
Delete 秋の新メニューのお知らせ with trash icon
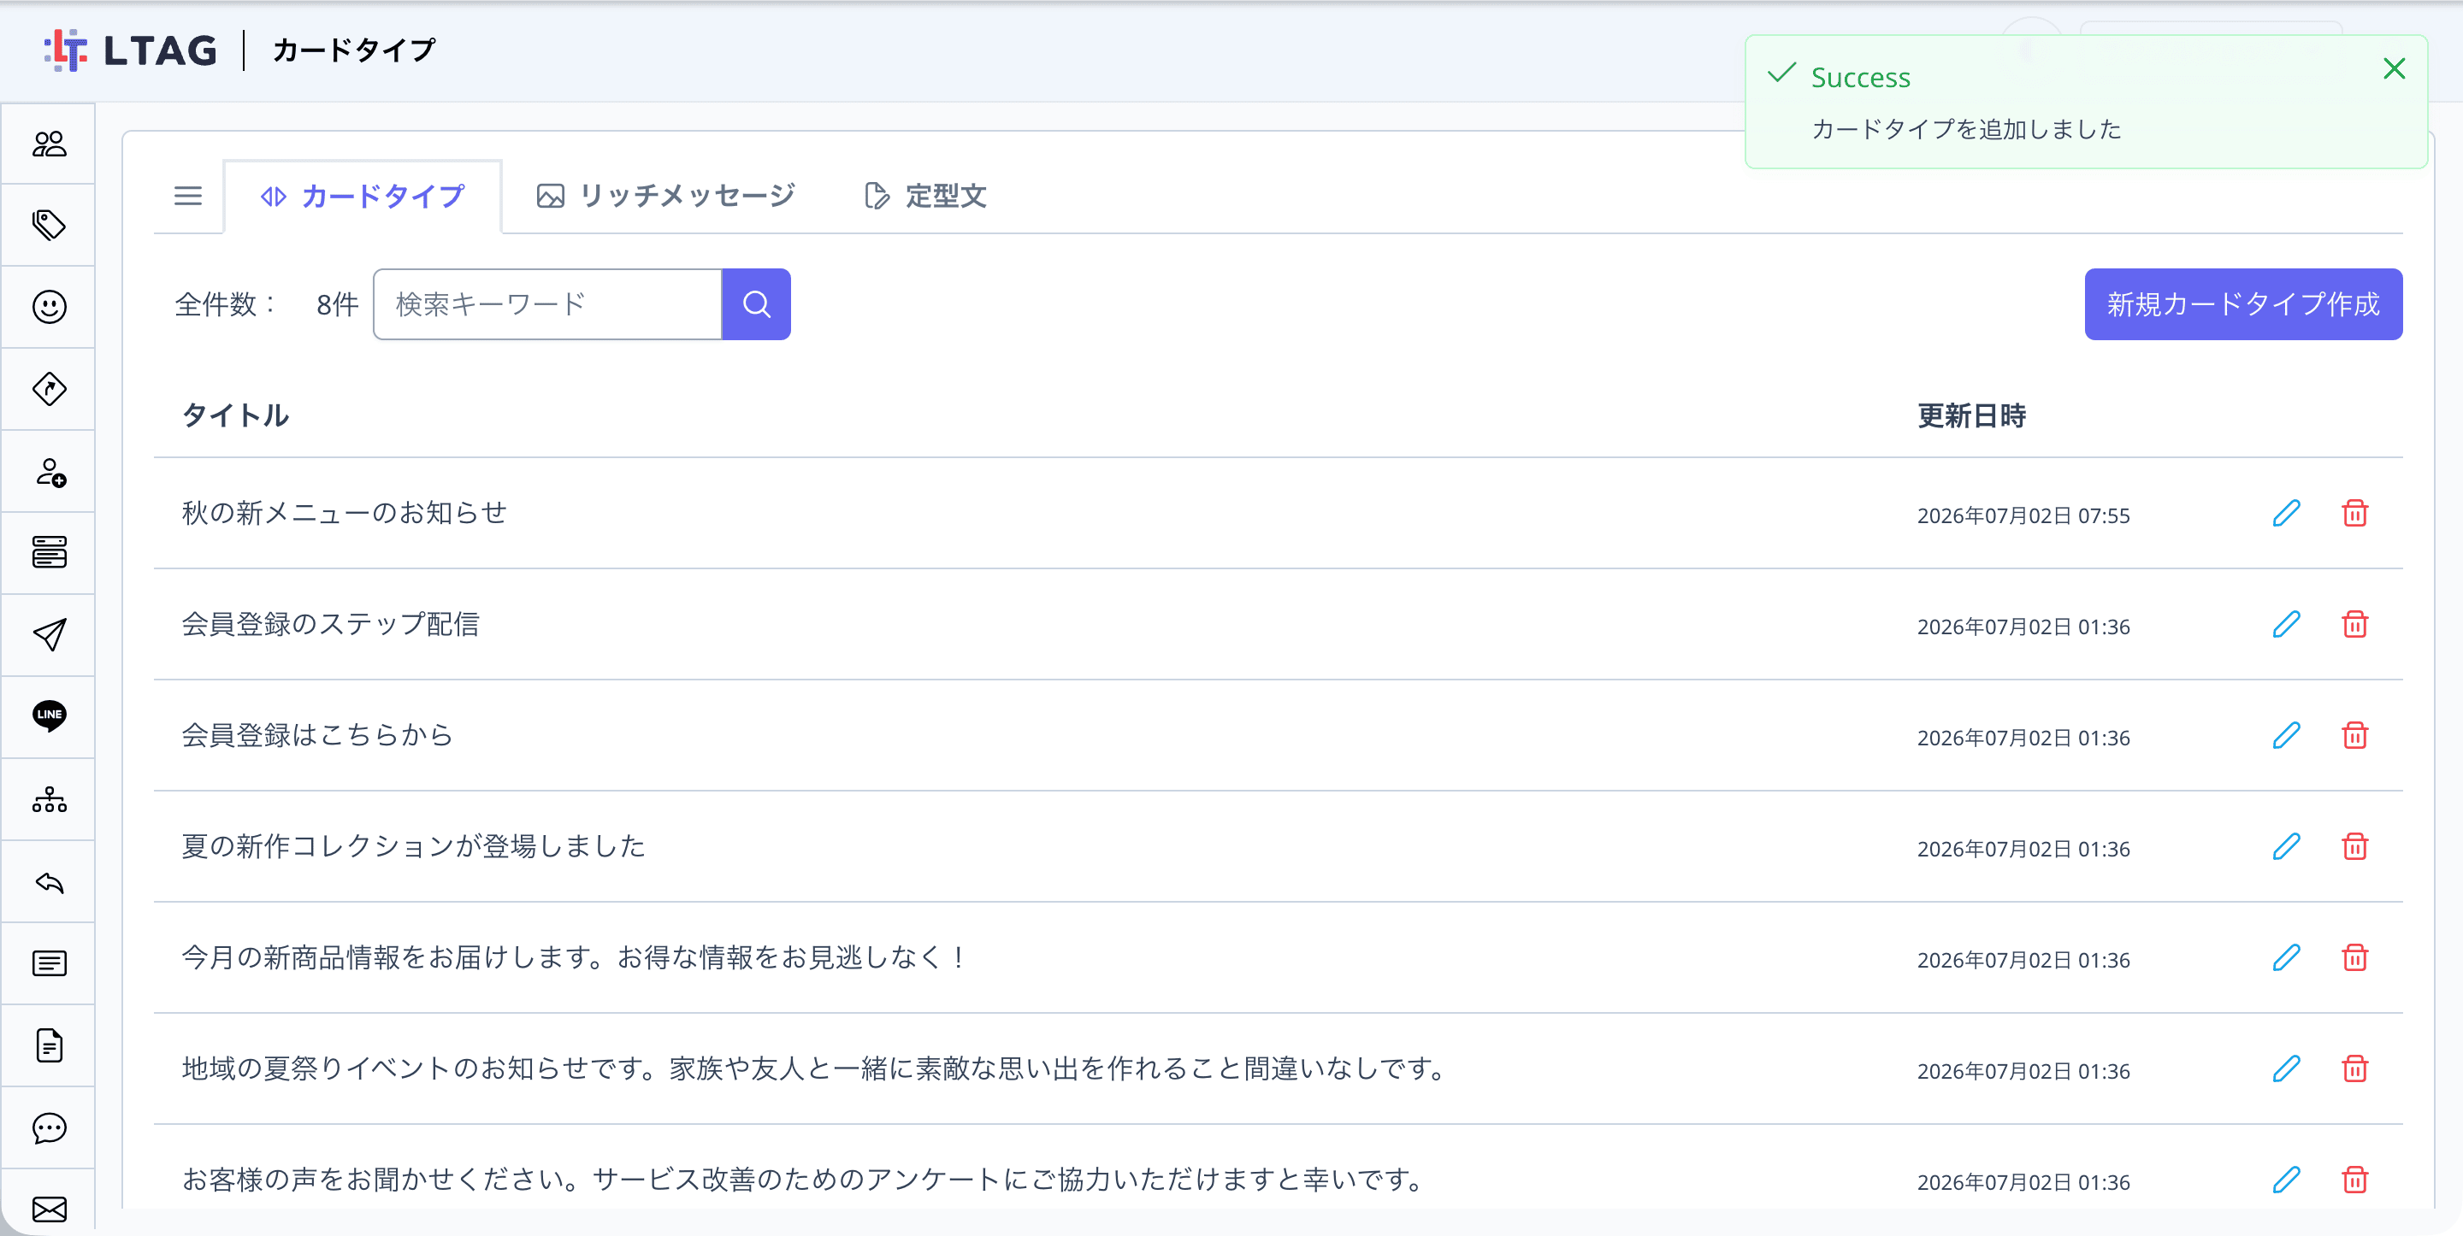(x=2354, y=514)
